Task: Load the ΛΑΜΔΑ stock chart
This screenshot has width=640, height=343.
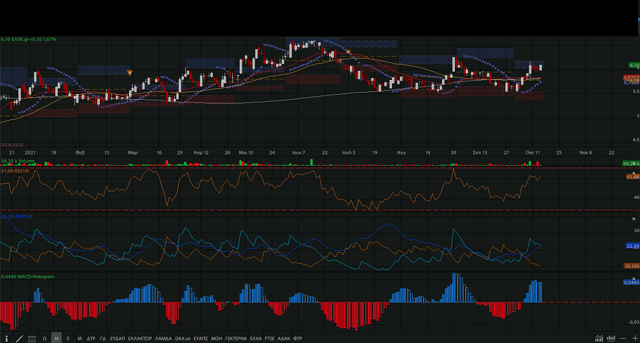Action: point(163,339)
